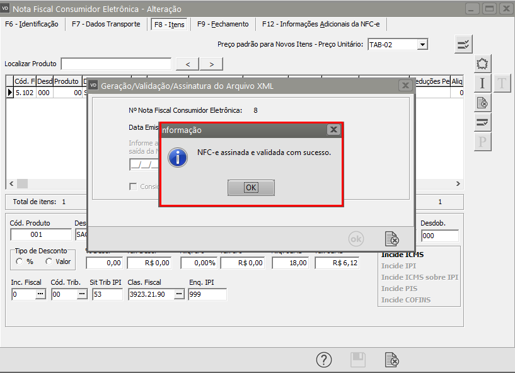
Task: Click the items grid horizontal scrollbar thumb
Action: (22, 183)
